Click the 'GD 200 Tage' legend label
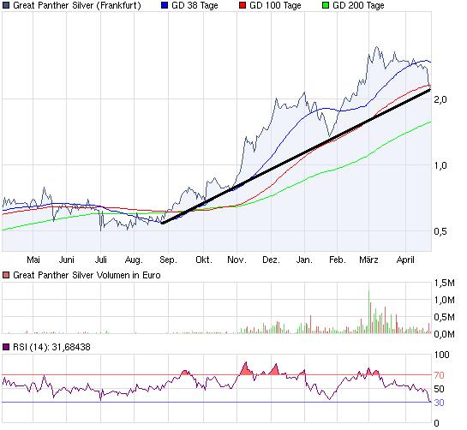This screenshot has height=430, width=467. pos(358,5)
